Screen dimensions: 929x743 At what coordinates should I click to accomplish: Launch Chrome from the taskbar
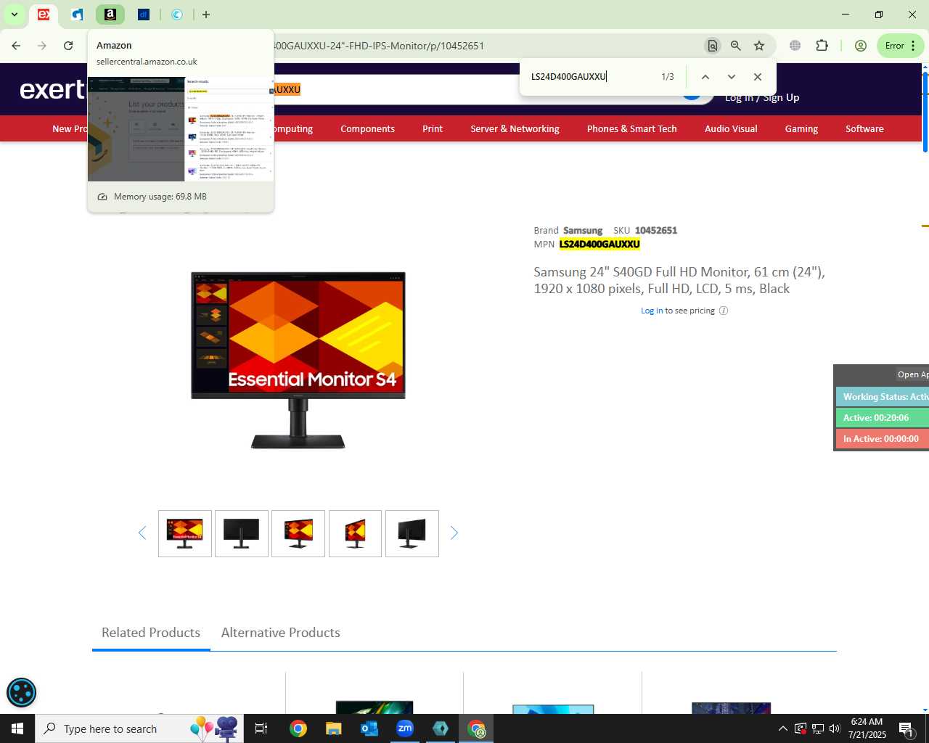pyautogui.click(x=298, y=728)
